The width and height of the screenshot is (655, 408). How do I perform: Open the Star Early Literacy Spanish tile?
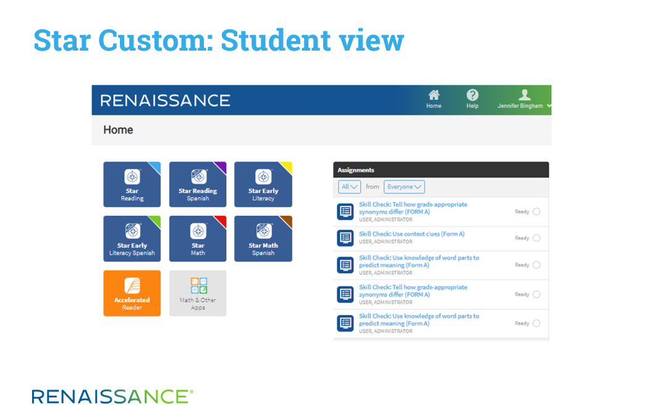click(132, 239)
